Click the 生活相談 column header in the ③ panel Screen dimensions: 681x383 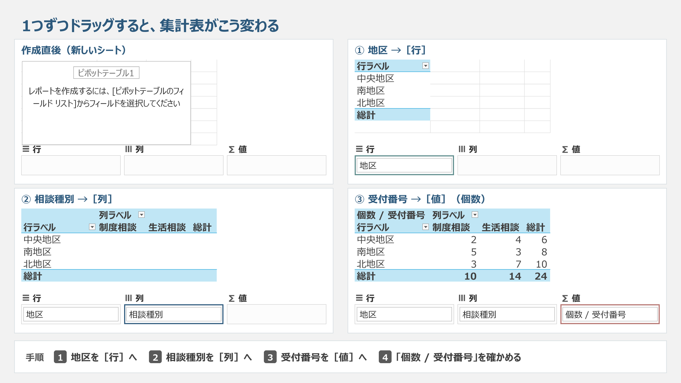[500, 227]
